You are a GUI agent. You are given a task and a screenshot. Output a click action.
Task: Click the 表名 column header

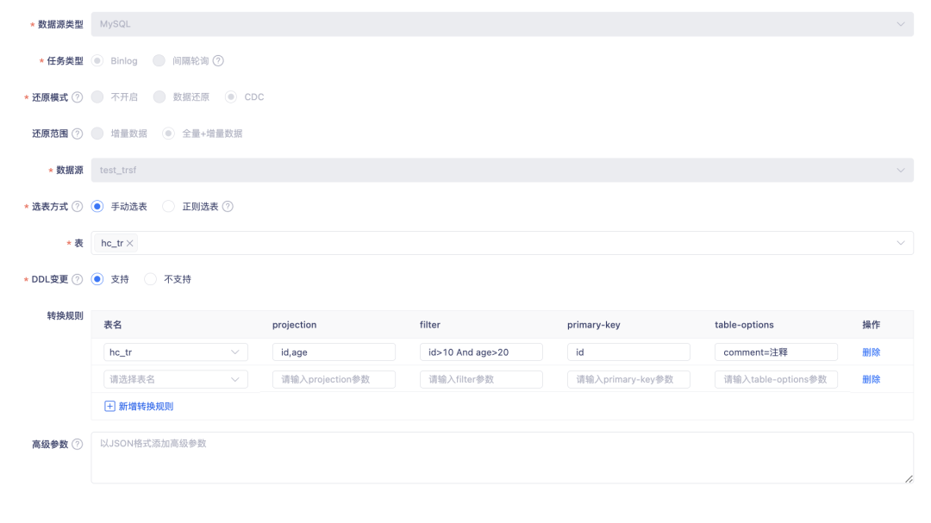(x=113, y=325)
